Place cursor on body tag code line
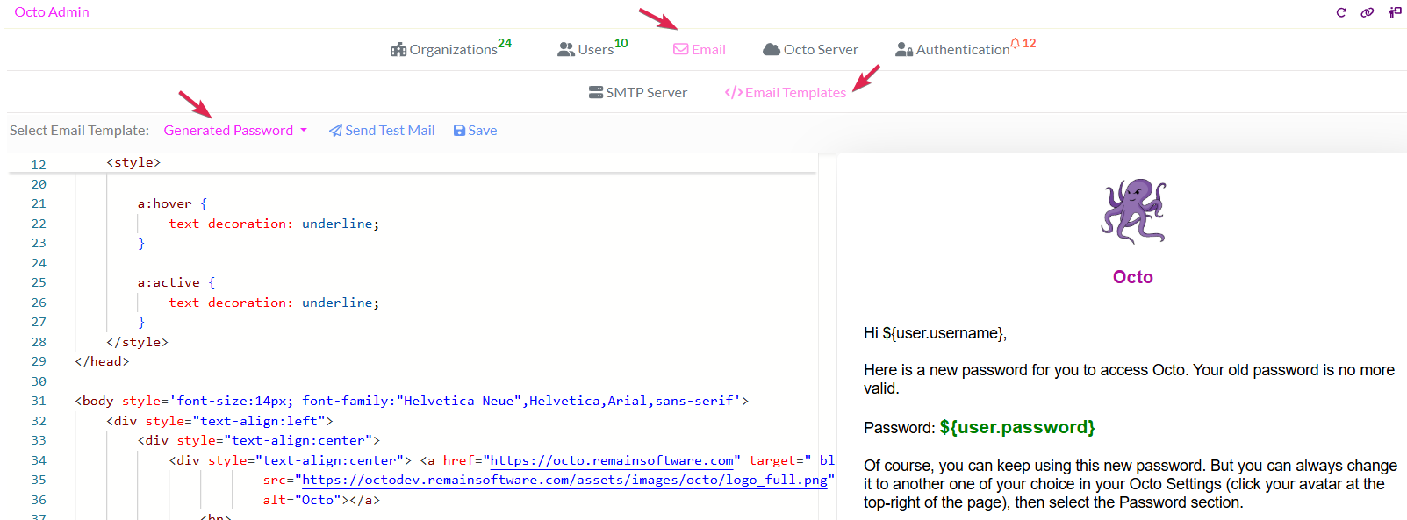Viewport: 1407px width, 520px height. 411,401
